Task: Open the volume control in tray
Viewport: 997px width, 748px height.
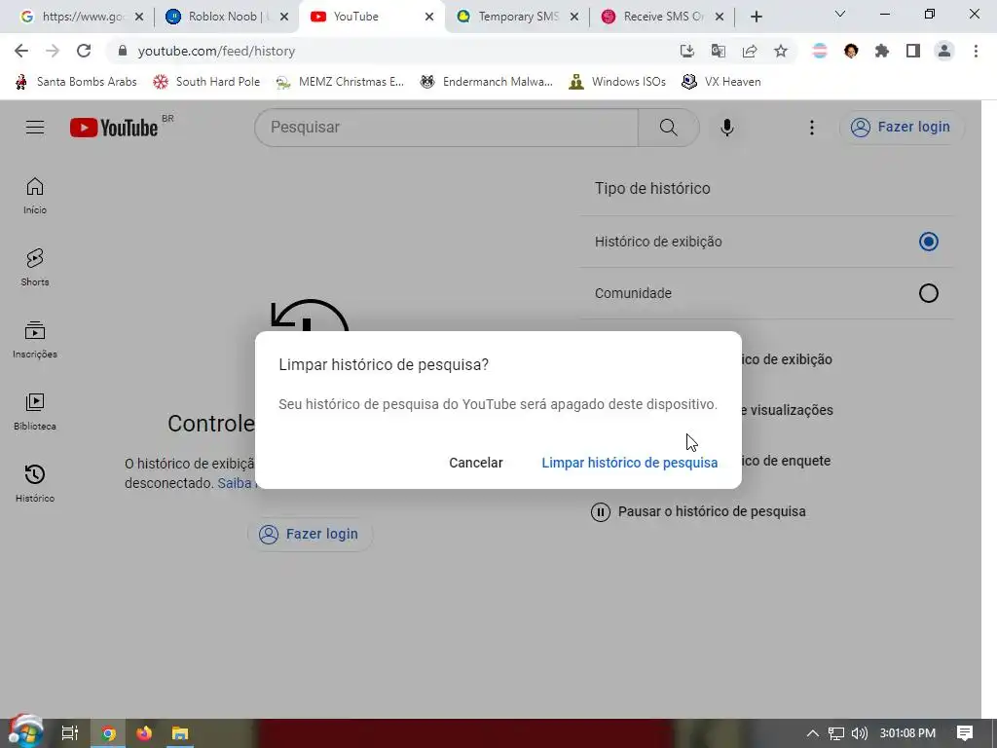Action: click(x=859, y=733)
